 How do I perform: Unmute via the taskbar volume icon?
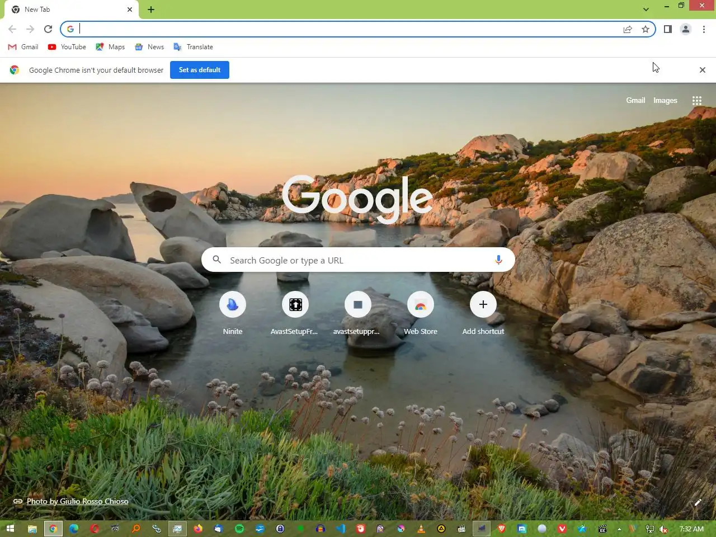[663, 529]
